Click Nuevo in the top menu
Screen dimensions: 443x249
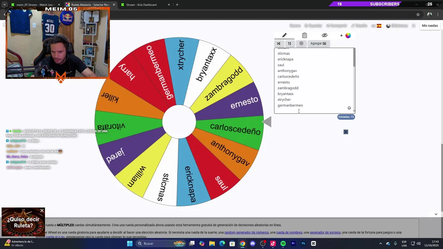coord(295,26)
